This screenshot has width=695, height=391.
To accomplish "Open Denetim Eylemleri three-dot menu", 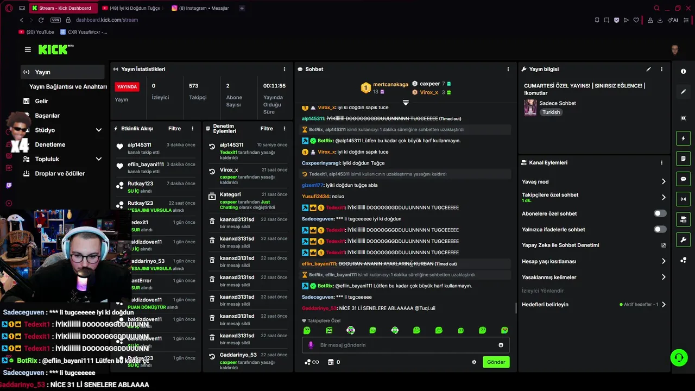I will pyautogui.click(x=285, y=129).
